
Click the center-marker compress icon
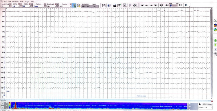(161, 5)
